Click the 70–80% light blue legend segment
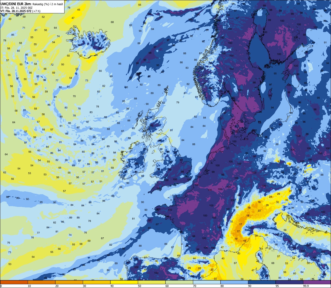Viewport: 331px width, 288px height. [207, 282]
